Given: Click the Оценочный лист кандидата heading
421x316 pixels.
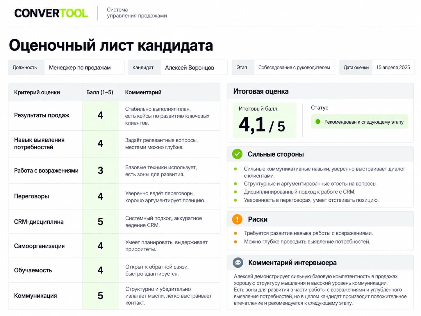Looking at the screenshot, I should pyautogui.click(x=111, y=45).
